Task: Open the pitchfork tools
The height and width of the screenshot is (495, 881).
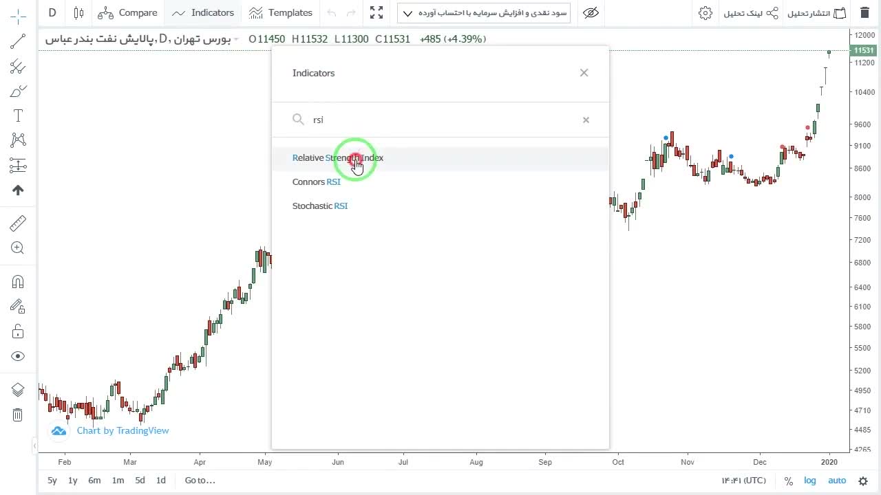Action: (x=18, y=67)
